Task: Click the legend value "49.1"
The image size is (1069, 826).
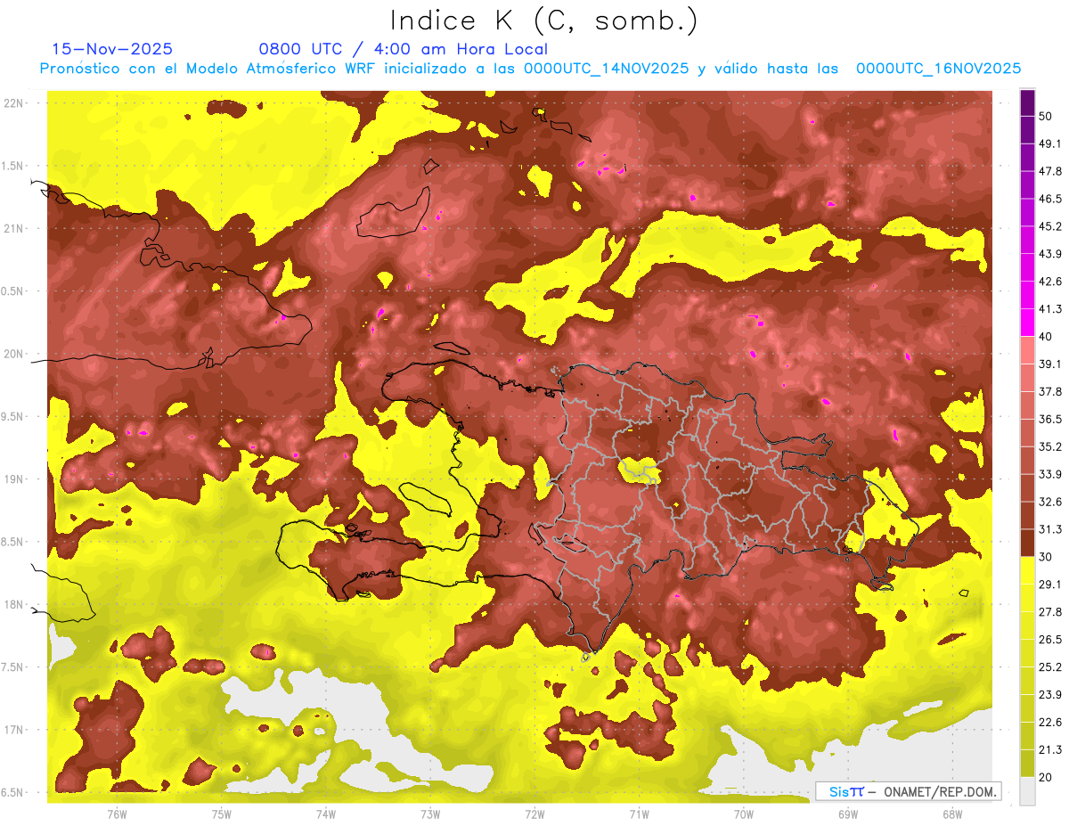Action: pyautogui.click(x=1049, y=143)
